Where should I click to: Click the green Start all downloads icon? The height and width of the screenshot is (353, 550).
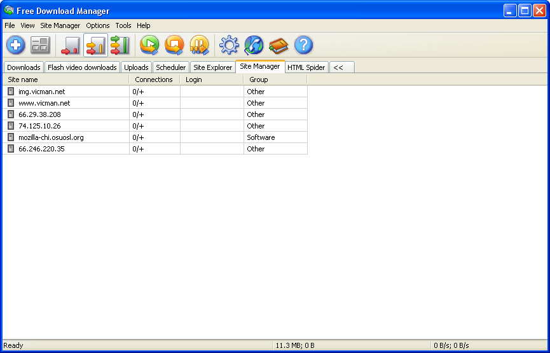[x=149, y=45]
